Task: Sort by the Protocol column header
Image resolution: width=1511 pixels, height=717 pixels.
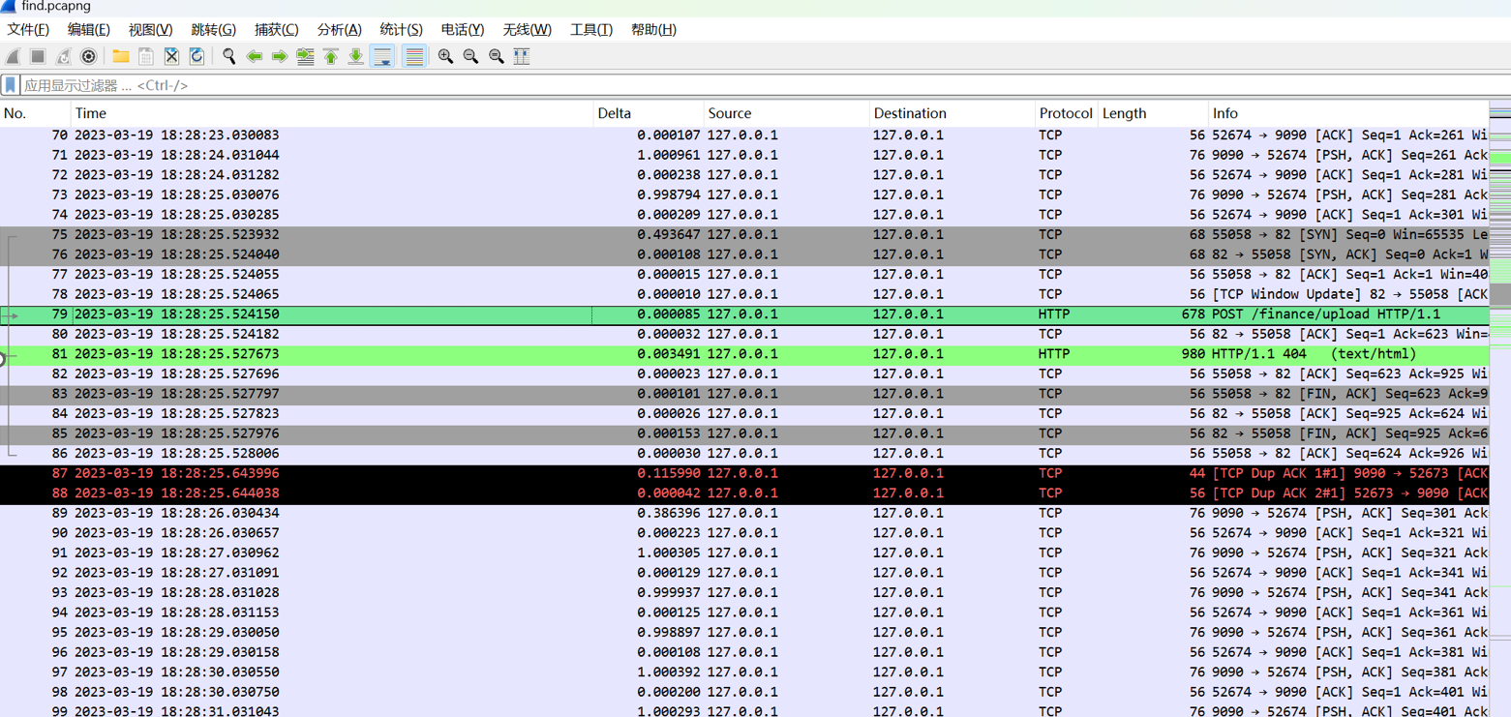Action: coord(1065,113)
